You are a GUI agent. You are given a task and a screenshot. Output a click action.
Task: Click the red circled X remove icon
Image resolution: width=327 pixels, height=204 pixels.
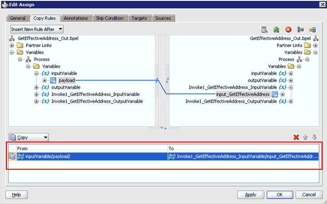point(288,30)
